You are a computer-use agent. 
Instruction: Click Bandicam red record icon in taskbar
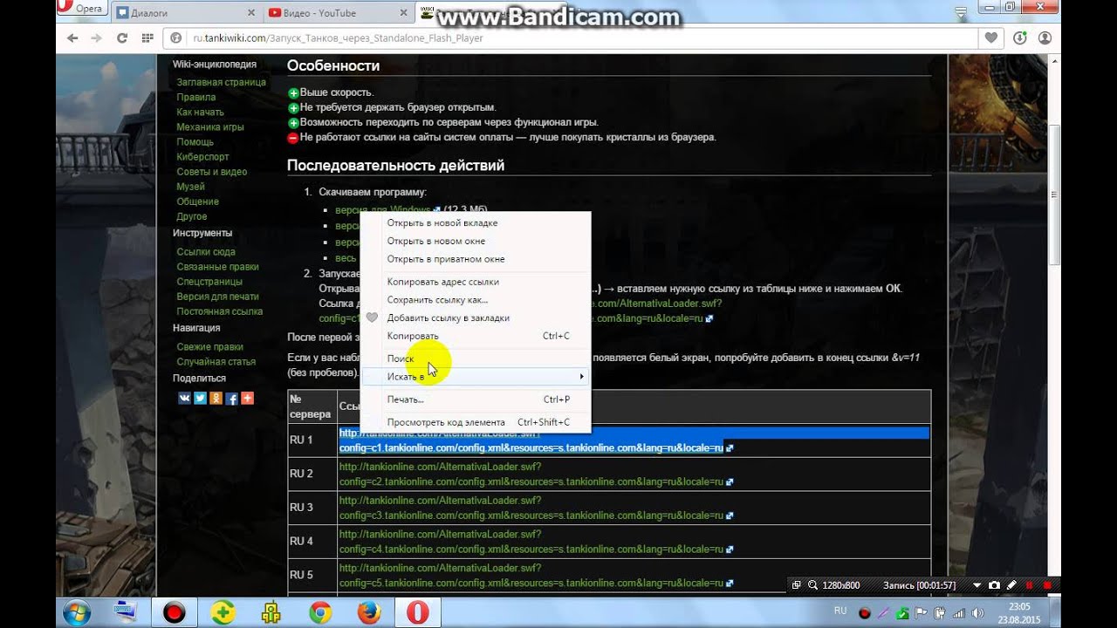174,613
